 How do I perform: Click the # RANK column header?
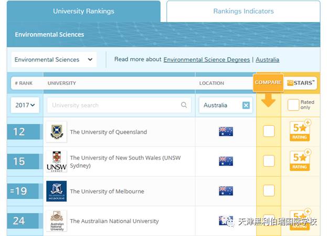click(x=24, y=83)
